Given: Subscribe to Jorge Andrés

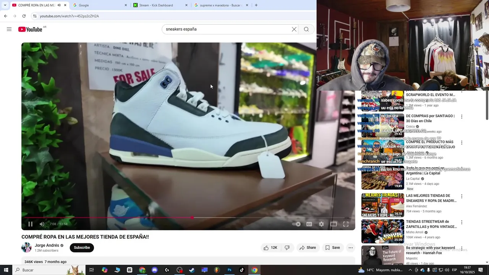Looking at the screenshot, I should [x=82, y=247].
